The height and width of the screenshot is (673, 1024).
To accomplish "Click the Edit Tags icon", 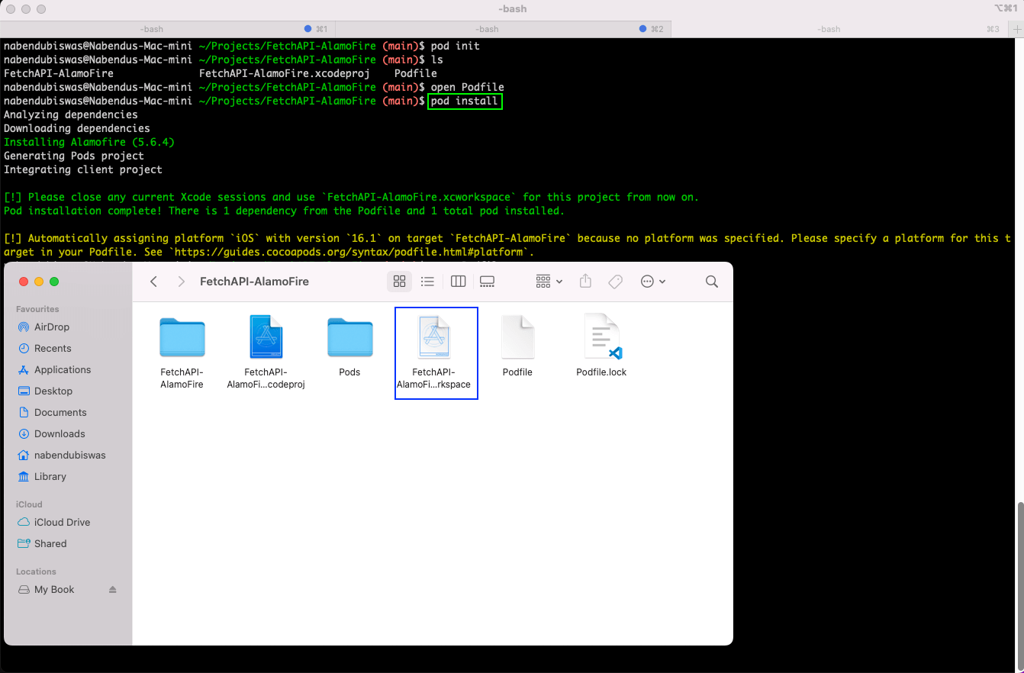I will (615, 282).
